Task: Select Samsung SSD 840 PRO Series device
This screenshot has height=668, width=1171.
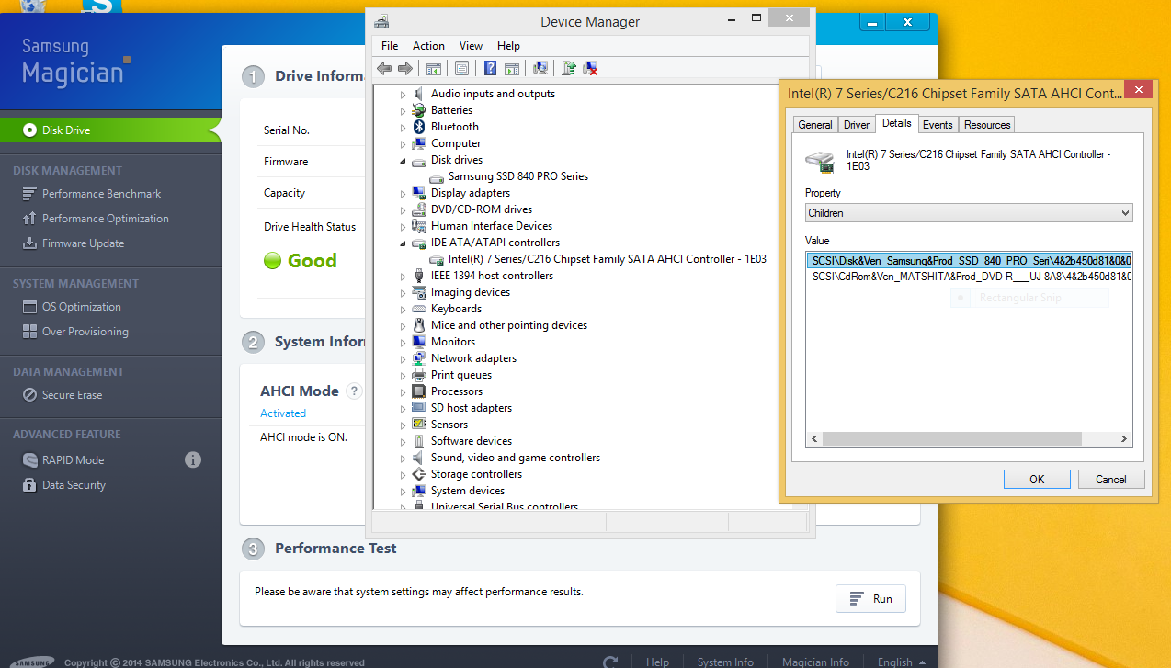Action: click(518, 176)
